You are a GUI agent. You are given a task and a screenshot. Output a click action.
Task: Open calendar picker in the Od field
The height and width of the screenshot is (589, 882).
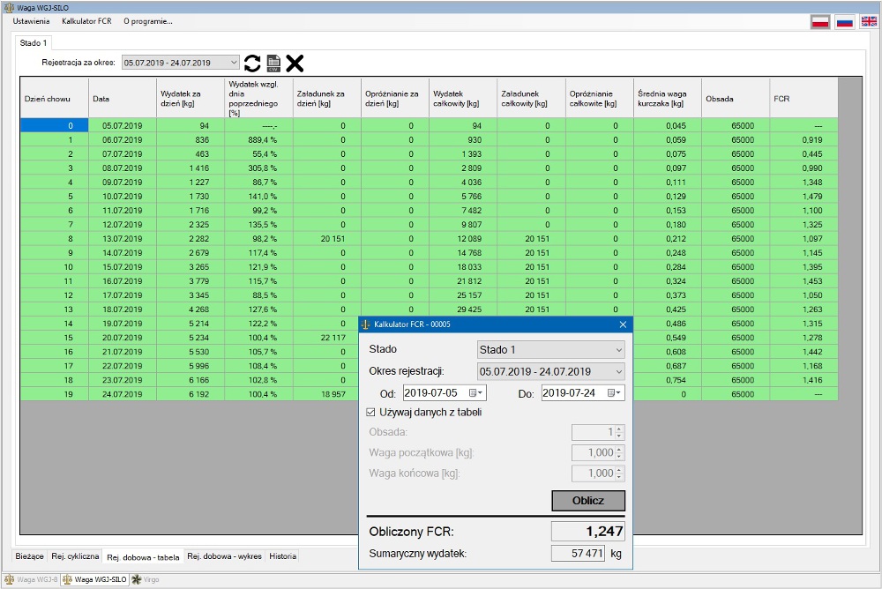[476, 393]
